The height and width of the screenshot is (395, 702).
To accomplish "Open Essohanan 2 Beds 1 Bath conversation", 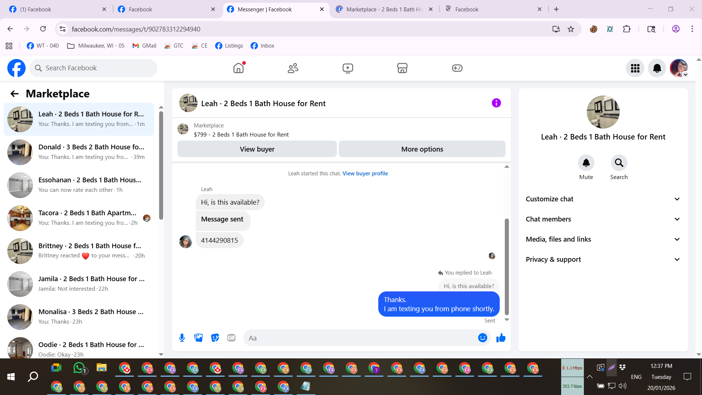I will (79, 185).
